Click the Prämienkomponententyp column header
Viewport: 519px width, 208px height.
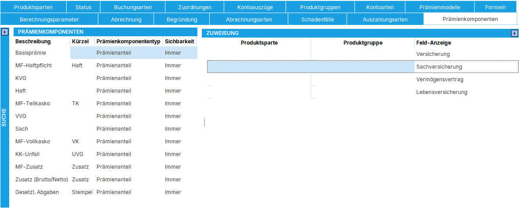pyautogui.click(x=128, y=42)
